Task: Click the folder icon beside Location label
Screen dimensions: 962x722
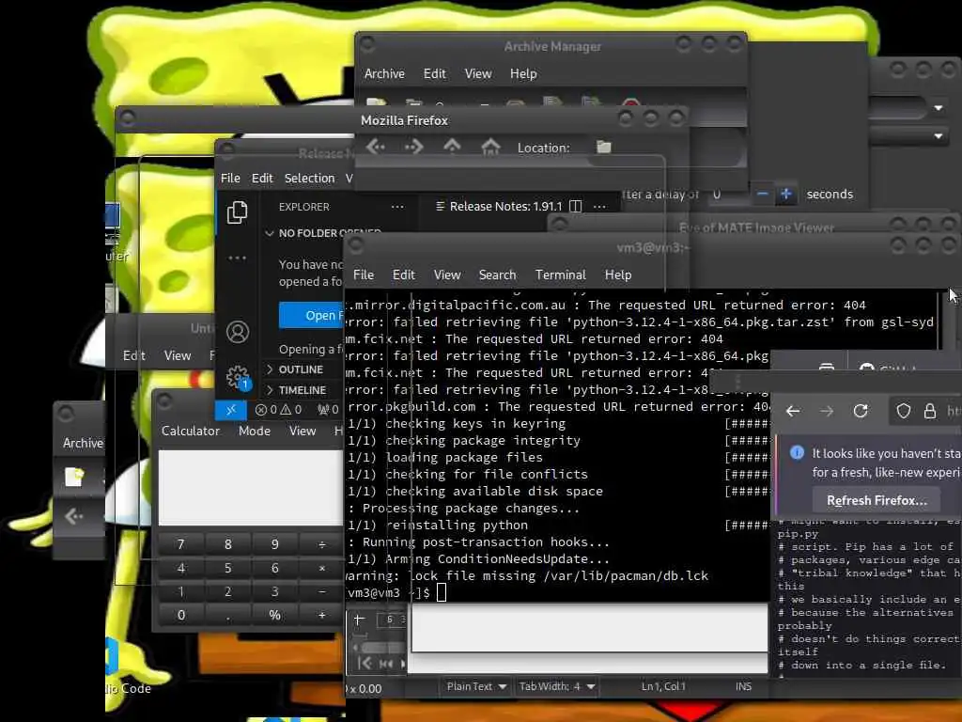Action: point(604,147)
